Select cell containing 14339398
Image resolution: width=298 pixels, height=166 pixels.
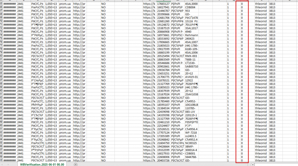163,115
